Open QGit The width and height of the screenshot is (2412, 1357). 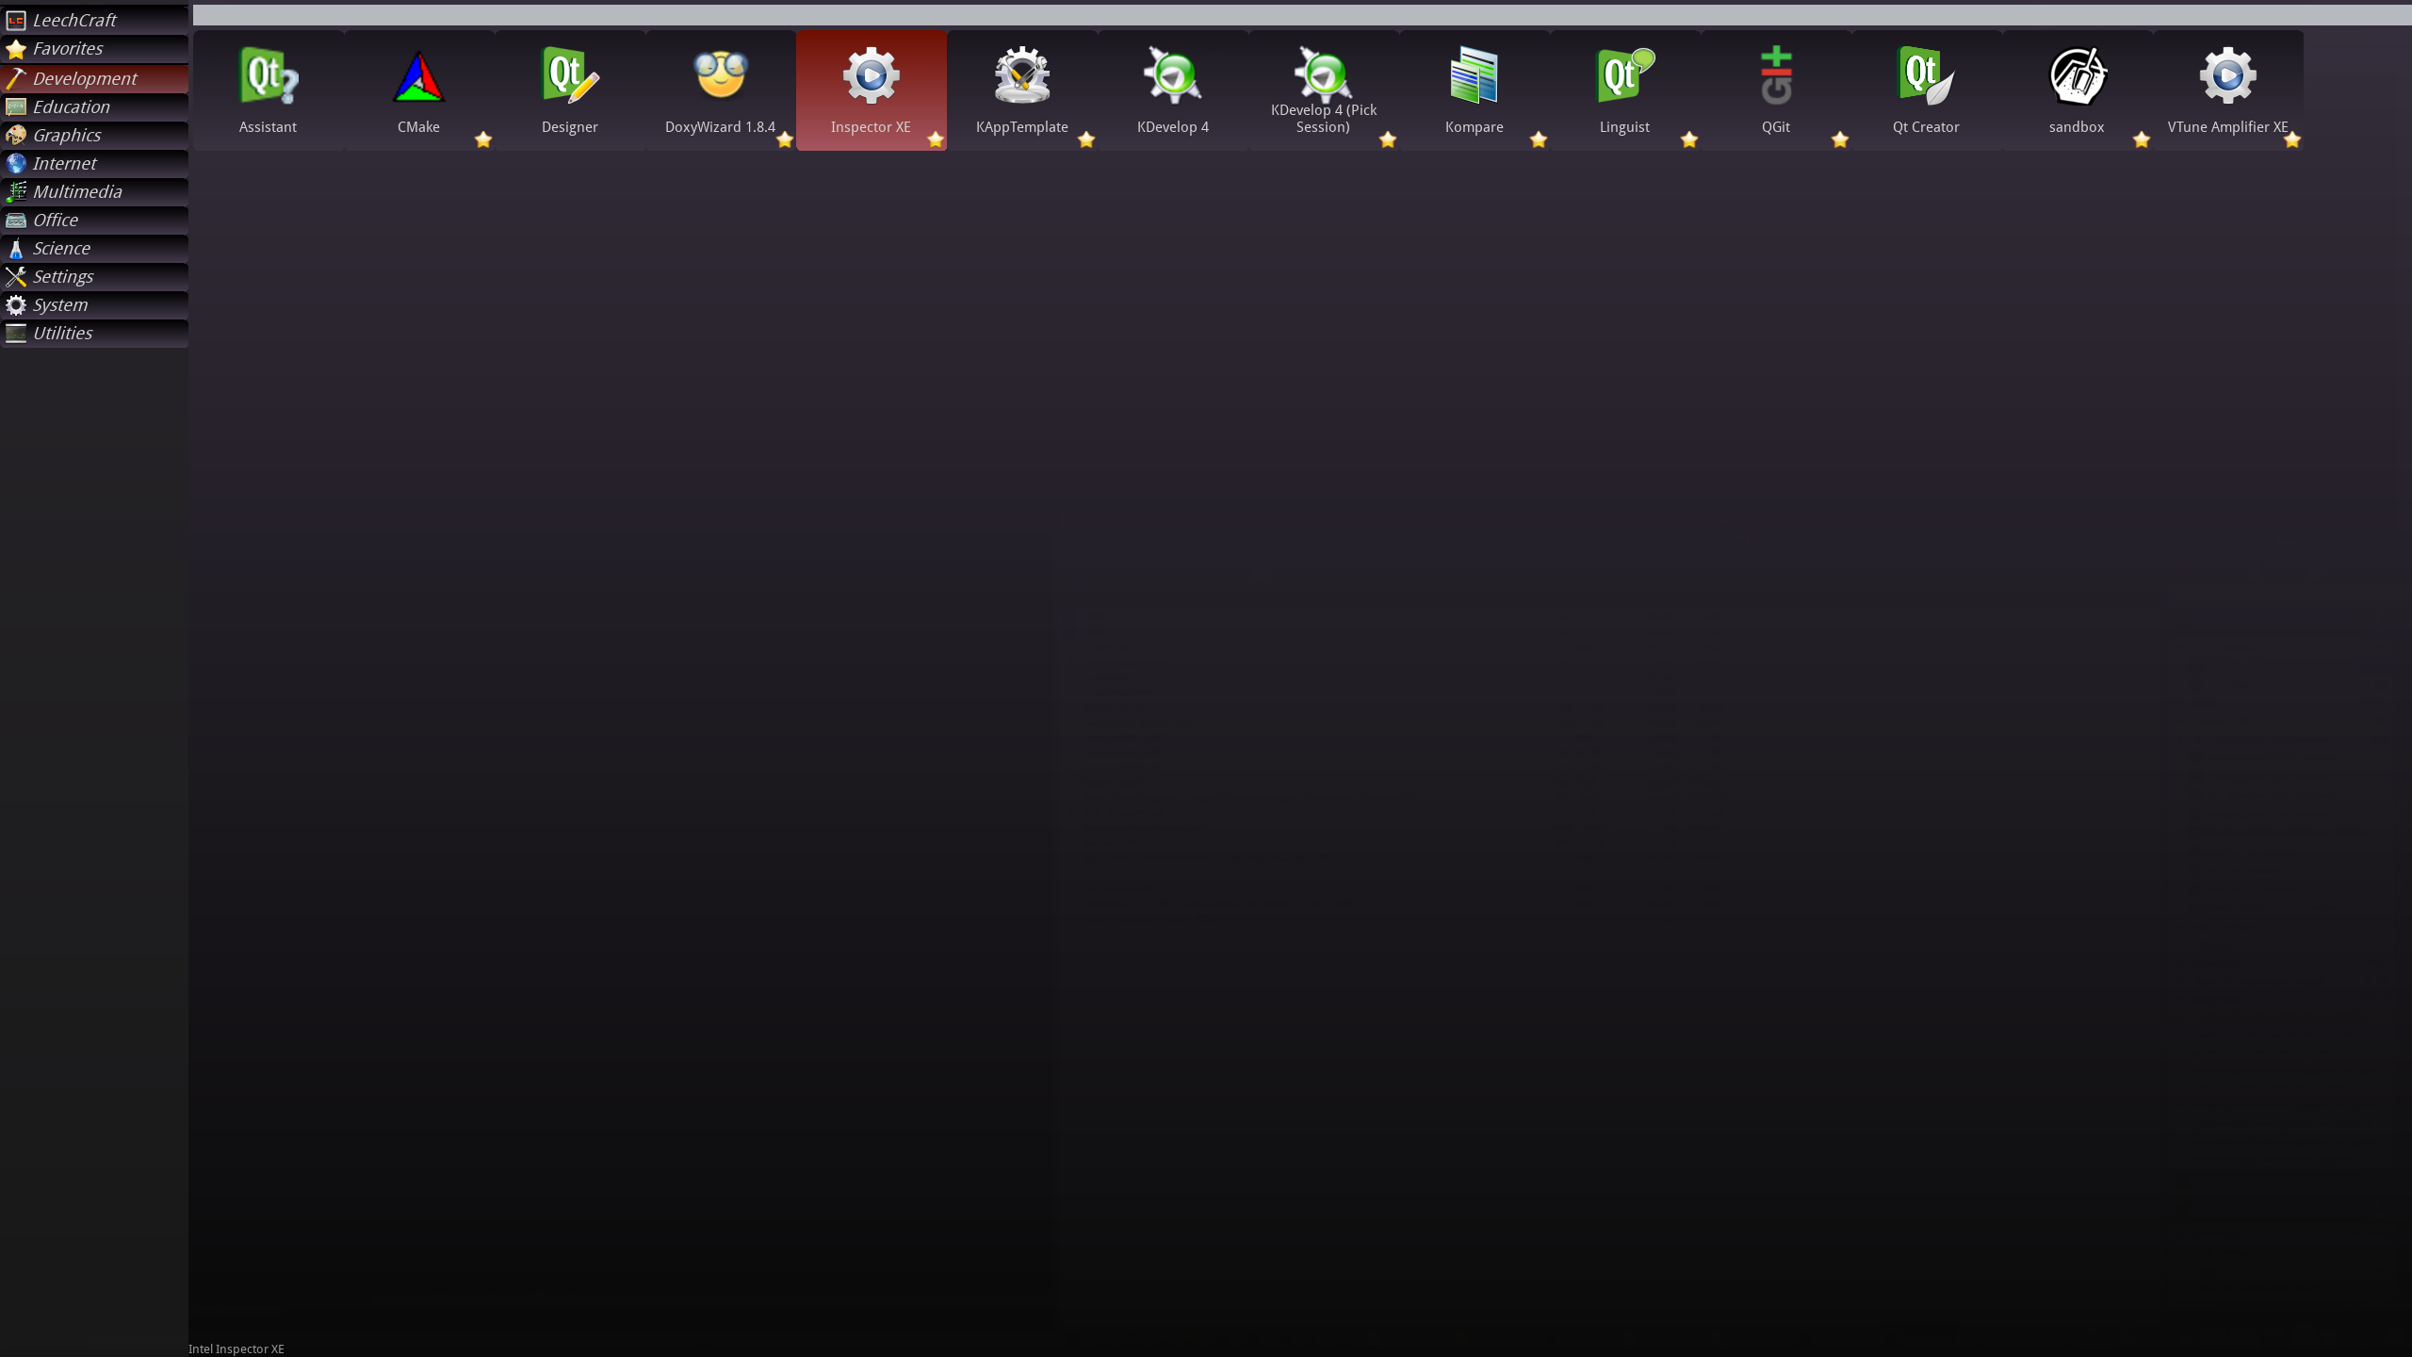tap(1776, 90)
